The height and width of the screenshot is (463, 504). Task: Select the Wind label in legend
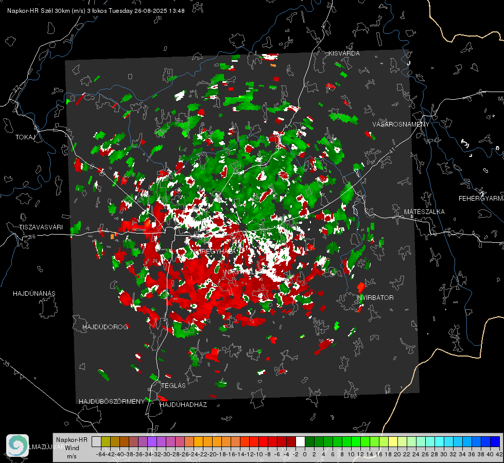[x=72, y=448]
